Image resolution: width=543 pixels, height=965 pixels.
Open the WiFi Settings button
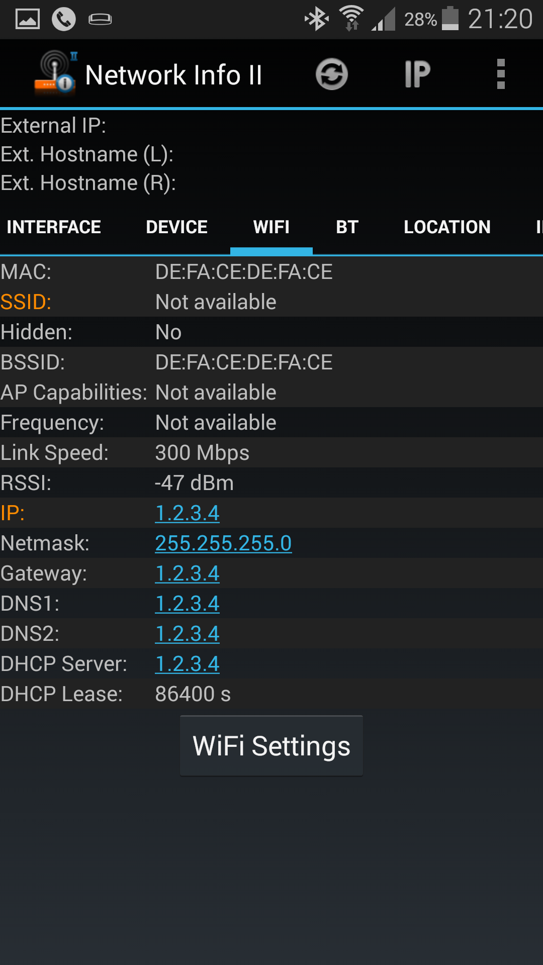click(271, 746)
